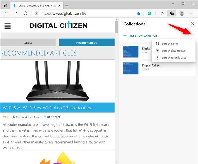Click the article date 04.02.2021
Image resolution: width=198 pixels, height=164 pixels.
tap(53, 117)
